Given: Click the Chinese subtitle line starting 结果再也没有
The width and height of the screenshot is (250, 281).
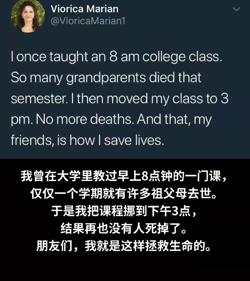Looking at the screenshot, I should point(124,229).
